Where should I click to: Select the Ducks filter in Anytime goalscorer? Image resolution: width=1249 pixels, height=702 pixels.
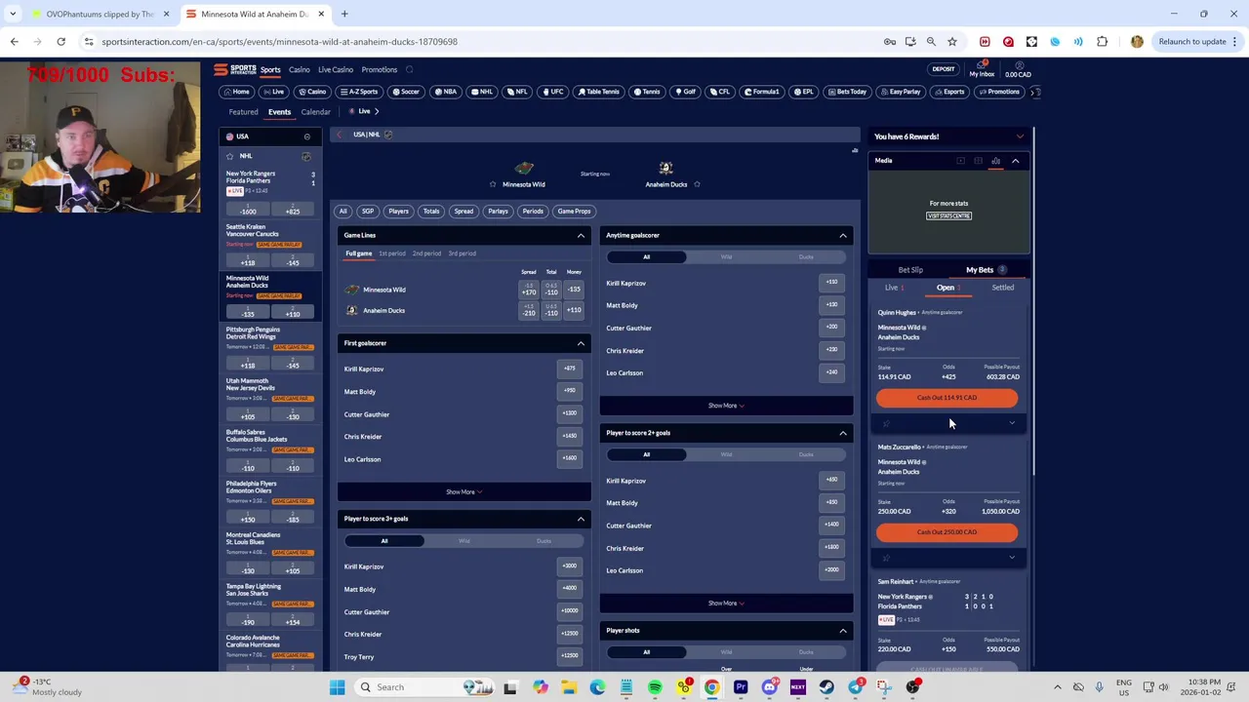click(x=806, y=256)
